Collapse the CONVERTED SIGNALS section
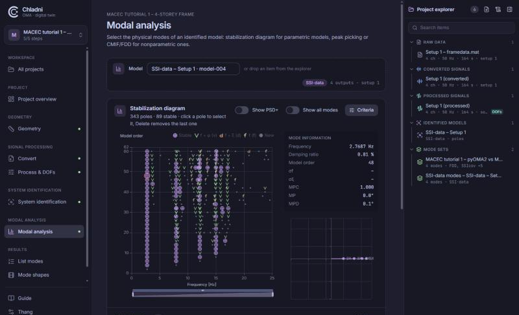Viewport: 519px width, 315px height. [x=411, y=69]
